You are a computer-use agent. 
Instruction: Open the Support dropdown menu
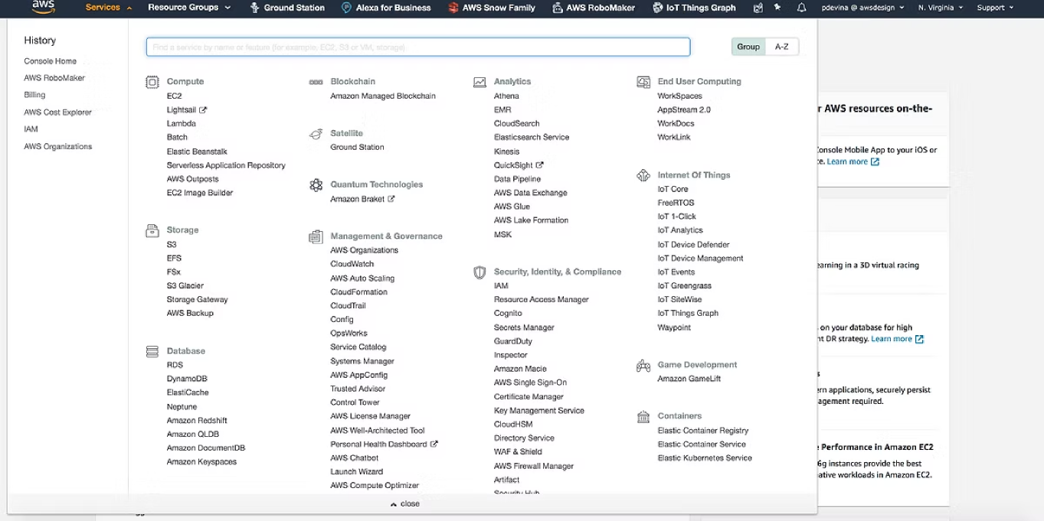pos(994,8)
